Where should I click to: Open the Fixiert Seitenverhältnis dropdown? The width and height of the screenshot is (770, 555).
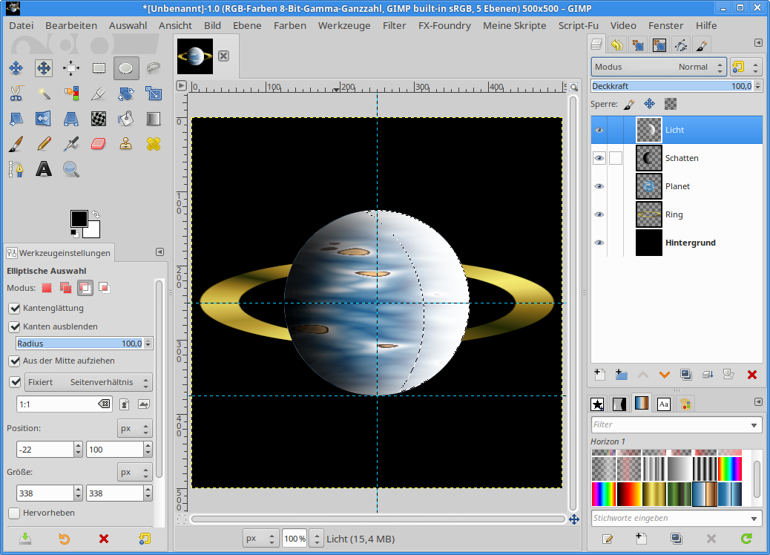[x=88, y=382]
